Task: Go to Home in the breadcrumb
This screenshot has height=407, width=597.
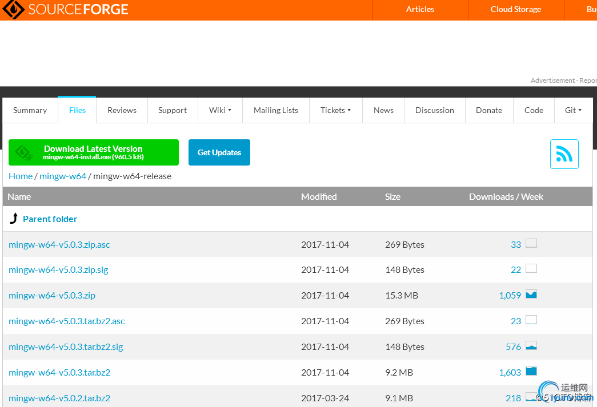Action: click(x=21, y=176)
